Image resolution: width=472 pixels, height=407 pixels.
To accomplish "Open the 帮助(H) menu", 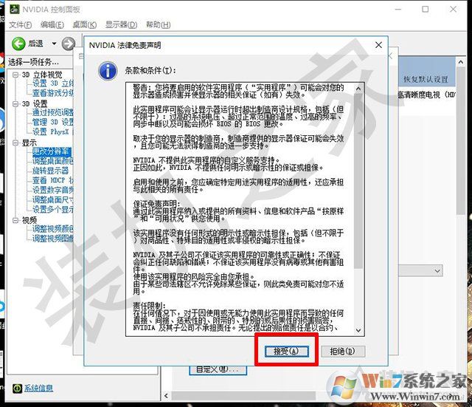I will (x=158, y=24).
